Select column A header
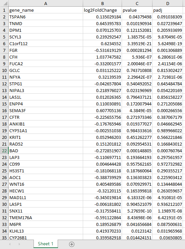This screenshot has height=249, width=185. pyautogui.click(x=46, y=3)
